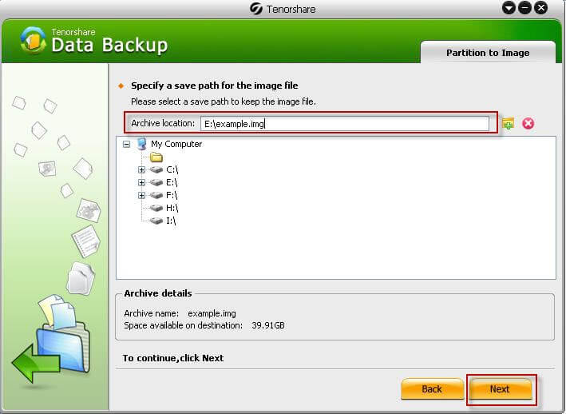Go Back to the previous step
566x414 pixels.
point(432,389)
